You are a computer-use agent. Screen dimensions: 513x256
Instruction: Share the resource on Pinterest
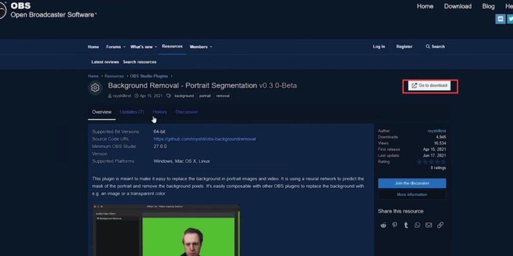click(395, 225)
